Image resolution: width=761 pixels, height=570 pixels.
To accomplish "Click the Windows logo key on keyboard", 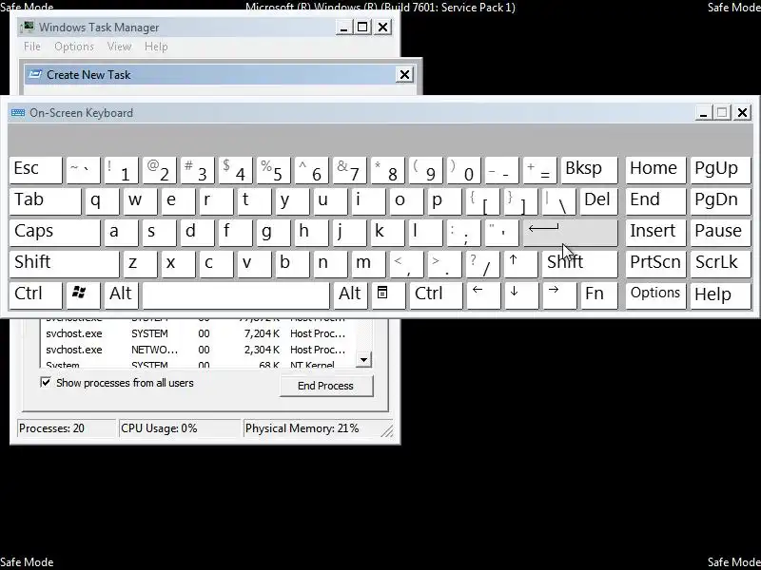I will click(83, 295).
